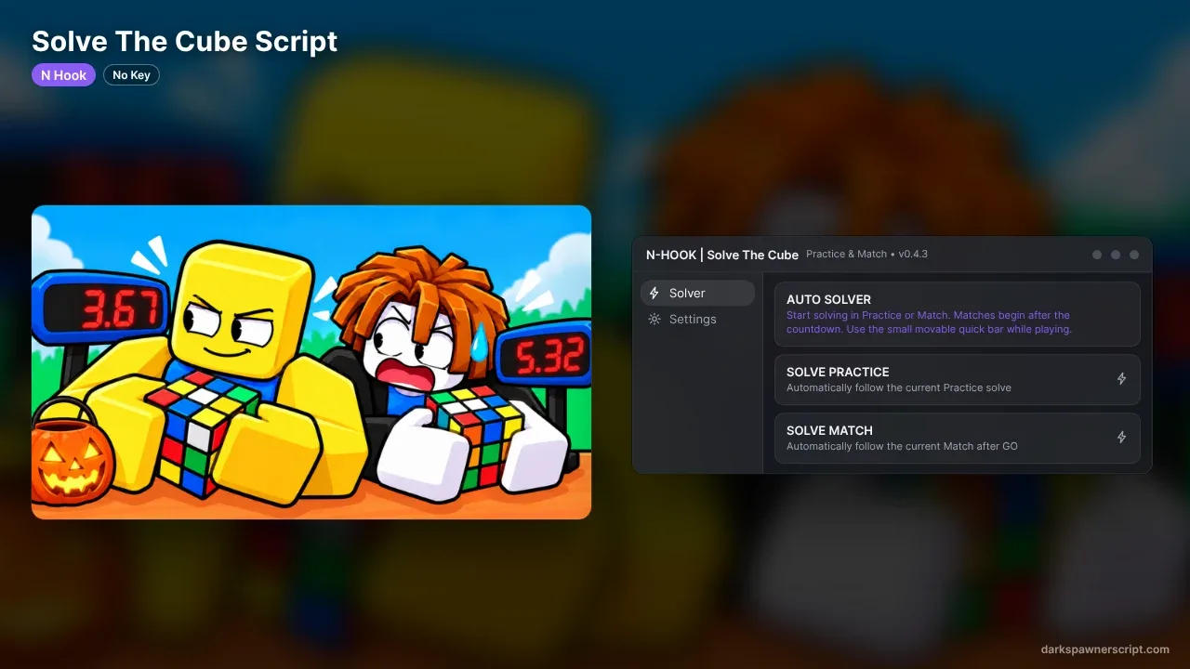This screenshot has height=669, width=1190.
Task: Activate the Solve Practice lightning icon
Action: pos(1121,378)
